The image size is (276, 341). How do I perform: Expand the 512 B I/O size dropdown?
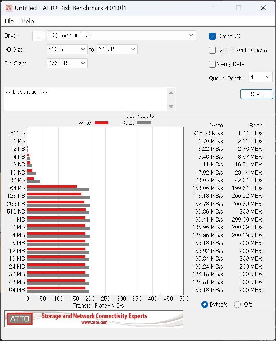[67, 49]
